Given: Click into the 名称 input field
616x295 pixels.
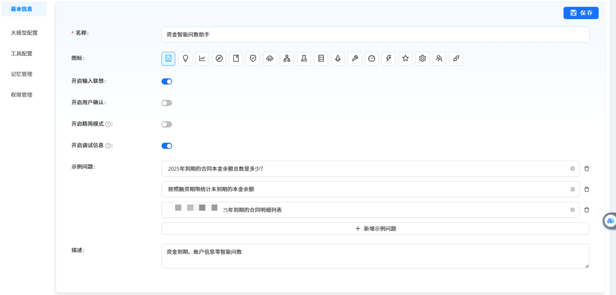Looking at the screenshot, I should pos(375,35).
